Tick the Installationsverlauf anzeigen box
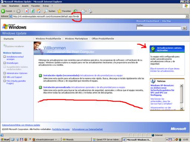The width and height of the screenshot is (190, 142). 4,57
